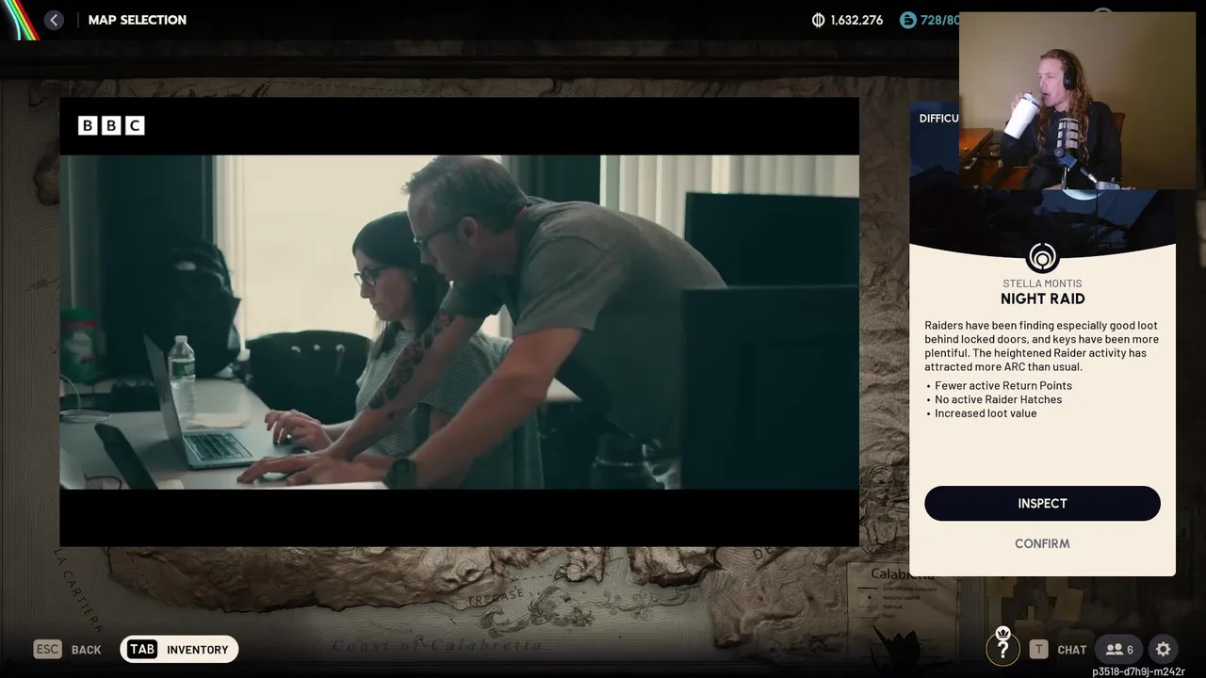The image size is (1206, 678).
Task: Click the BBC logo in the video
Action: [111, 125]
